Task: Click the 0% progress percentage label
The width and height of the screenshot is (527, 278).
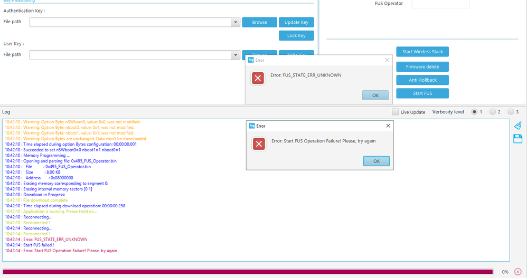Action: coord(505,272)
